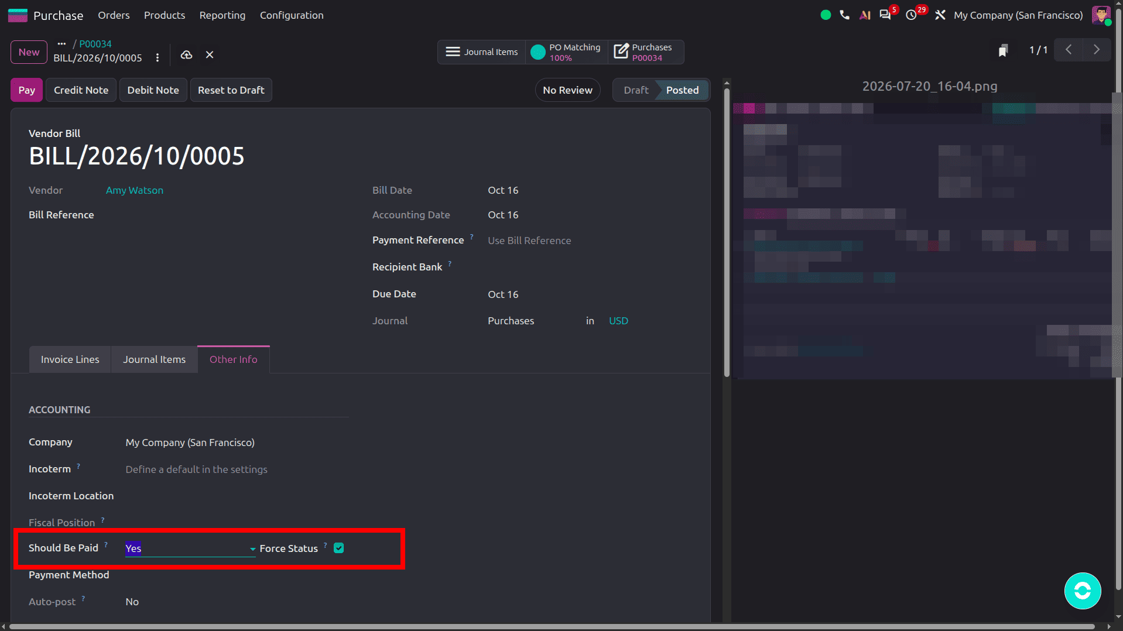Open the Amy Watson vendor link
This screenshot has height=631, width=1123.
135,190
